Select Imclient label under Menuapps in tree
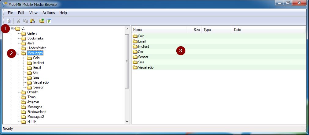The image size is (309, 135). pyautogui.click(x=39, y=63)
